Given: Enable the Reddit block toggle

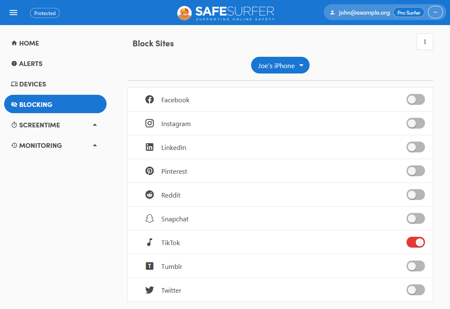Looking at the screenshot, I should pyautogui.click(x=416, y=195).
